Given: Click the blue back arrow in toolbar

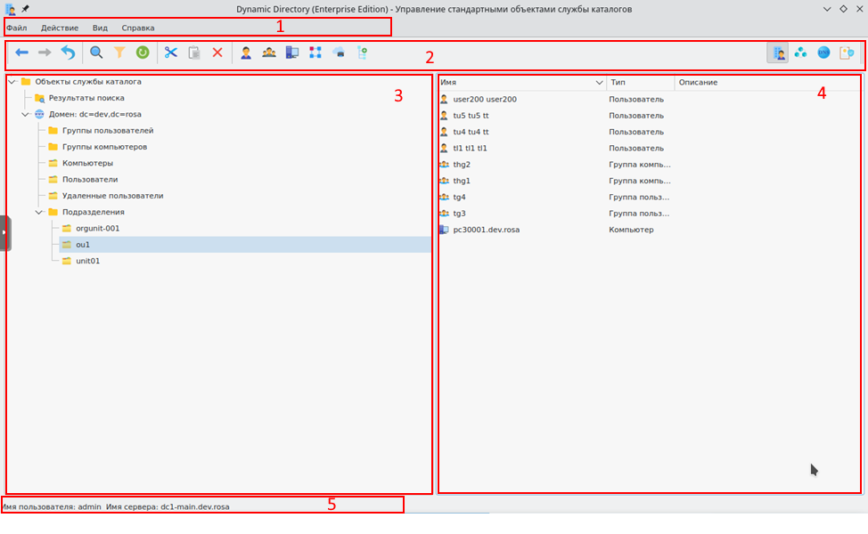Looking at the screenshot, I should click(x=21, y=53).
